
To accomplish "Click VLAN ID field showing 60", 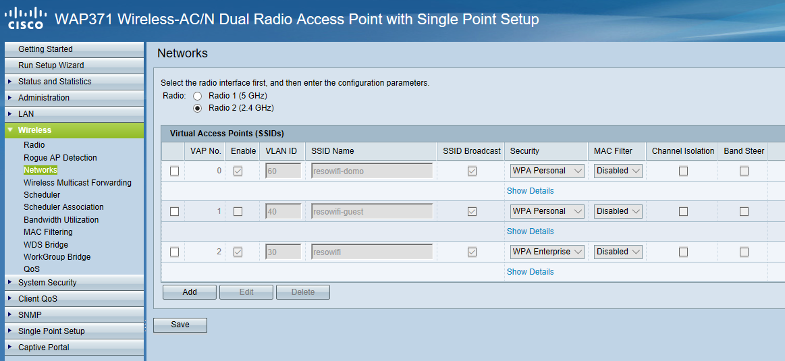I will pyautogui.click(x=283, y=171).
